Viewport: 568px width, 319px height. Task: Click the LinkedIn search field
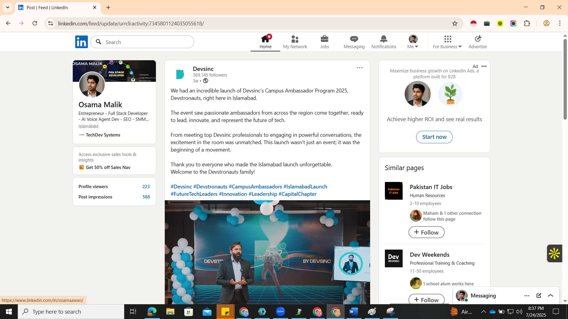click(142, 42)
